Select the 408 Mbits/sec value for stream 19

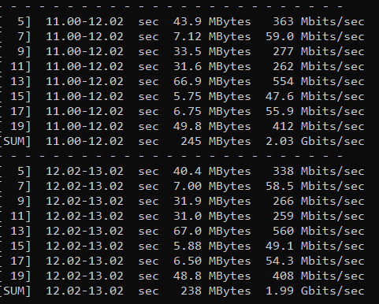318,276
